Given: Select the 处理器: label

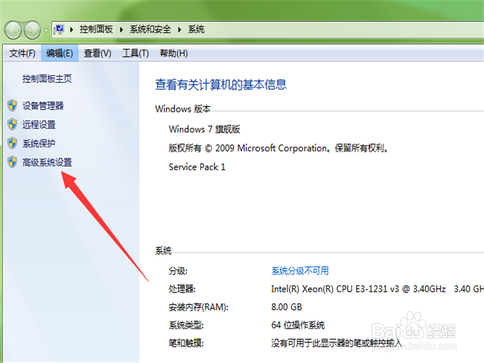Looking at the screenshot, I should [x=182, y=289].
